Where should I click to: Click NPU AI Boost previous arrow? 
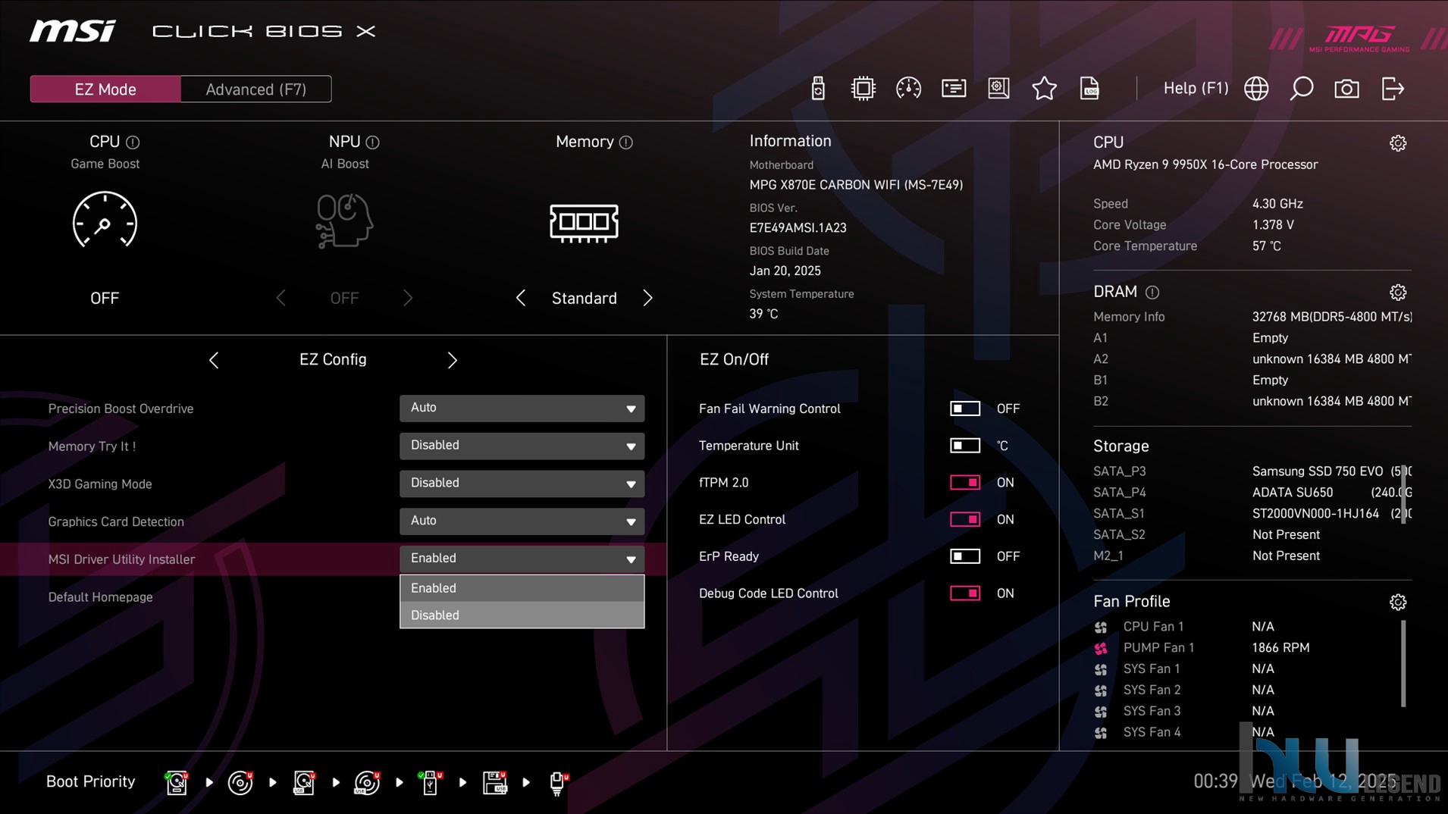point(281,299)
